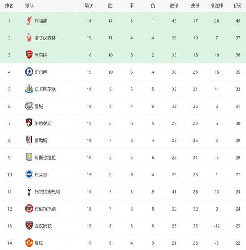Open the Brentford bee badge
This screenshot has height=250, width=246.
tap(29, 209)
